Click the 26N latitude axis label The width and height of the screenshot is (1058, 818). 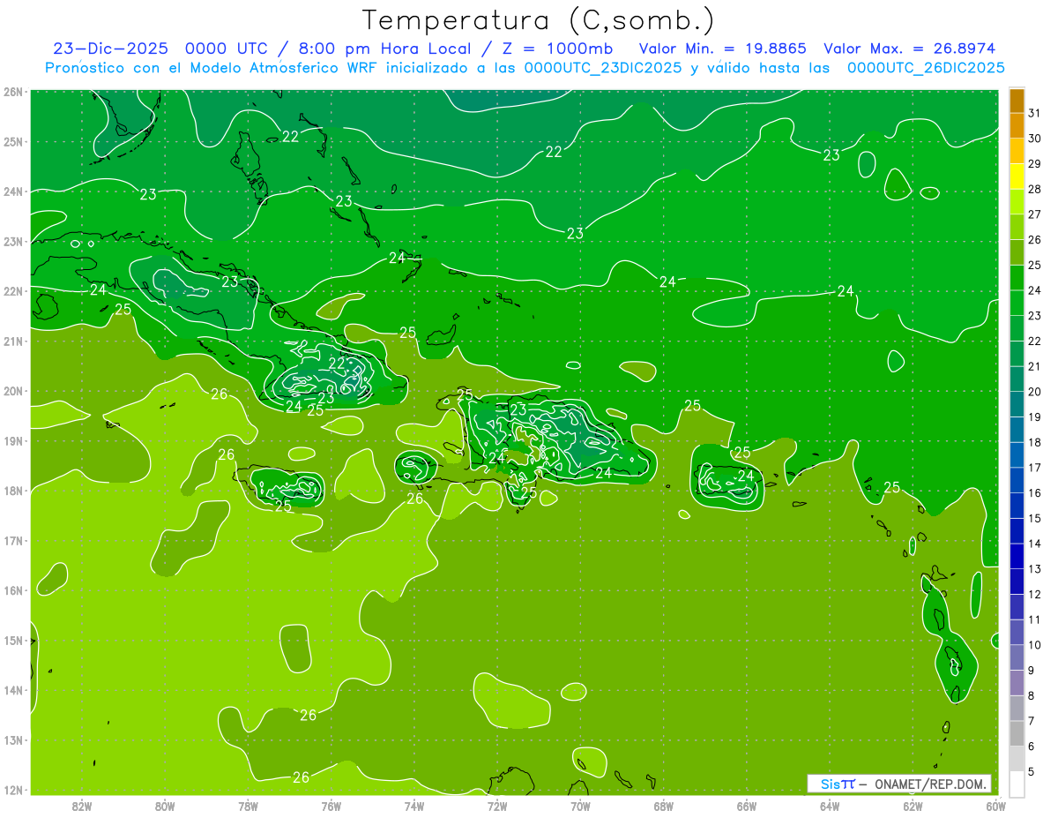point(13,92)
